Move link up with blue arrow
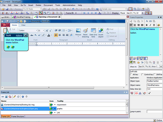This screenshot has height=122, width=163. tap(23, 97)
